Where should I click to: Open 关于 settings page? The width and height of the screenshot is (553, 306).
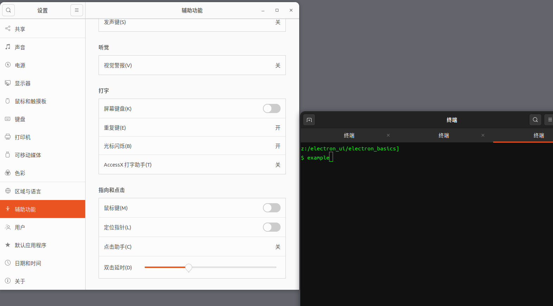(43, 281)
